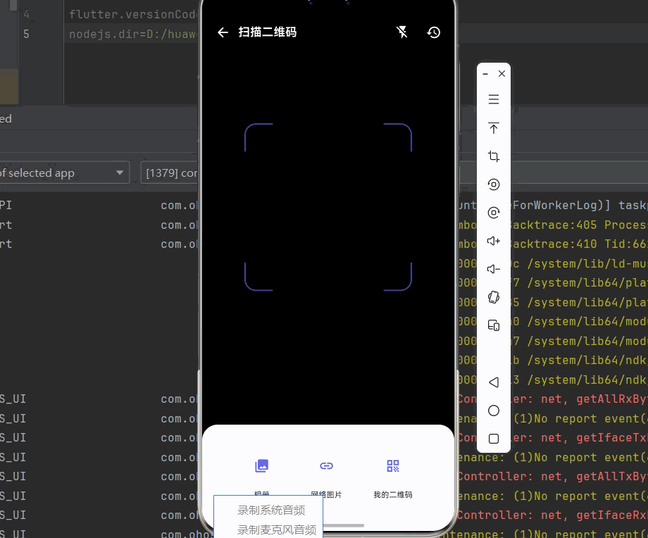648x538 pixels.
Task: Click rotate right icon on emulator toolbar
Action: (494, 213)
